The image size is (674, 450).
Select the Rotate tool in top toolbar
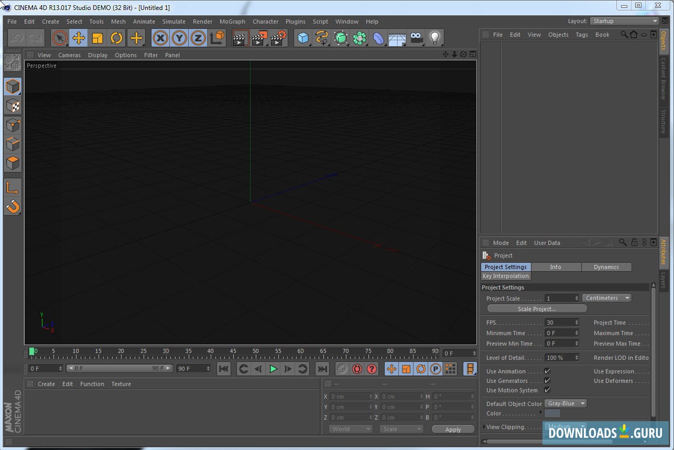pos(116,38)
